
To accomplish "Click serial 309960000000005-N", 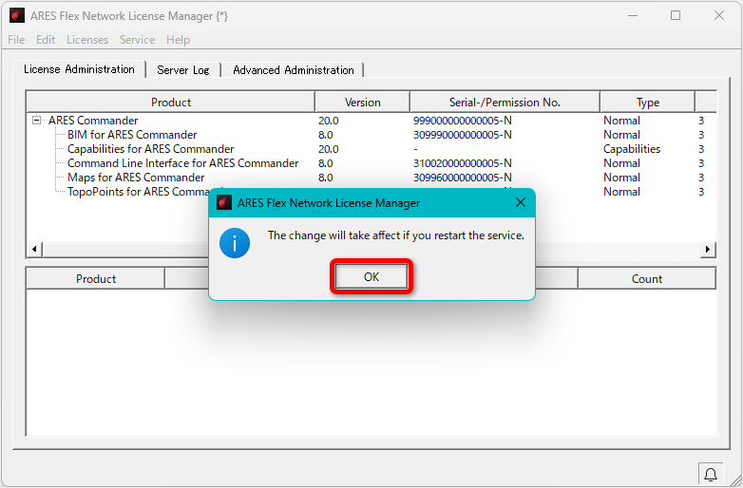I will click(x=462, y=178).
